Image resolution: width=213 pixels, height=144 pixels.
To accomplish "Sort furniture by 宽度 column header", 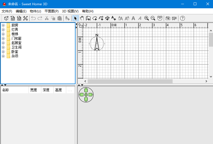I will tap(35, 90).
